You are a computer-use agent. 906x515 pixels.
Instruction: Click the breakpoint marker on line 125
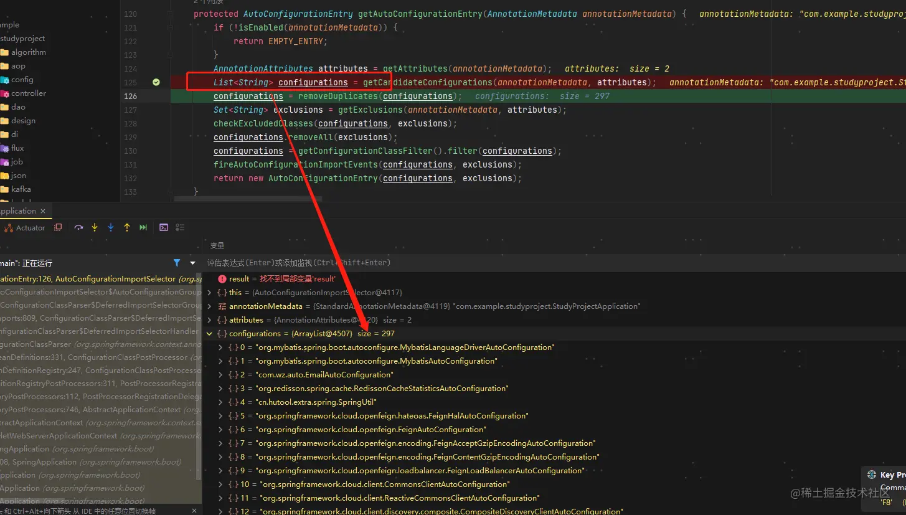[156, 82]
